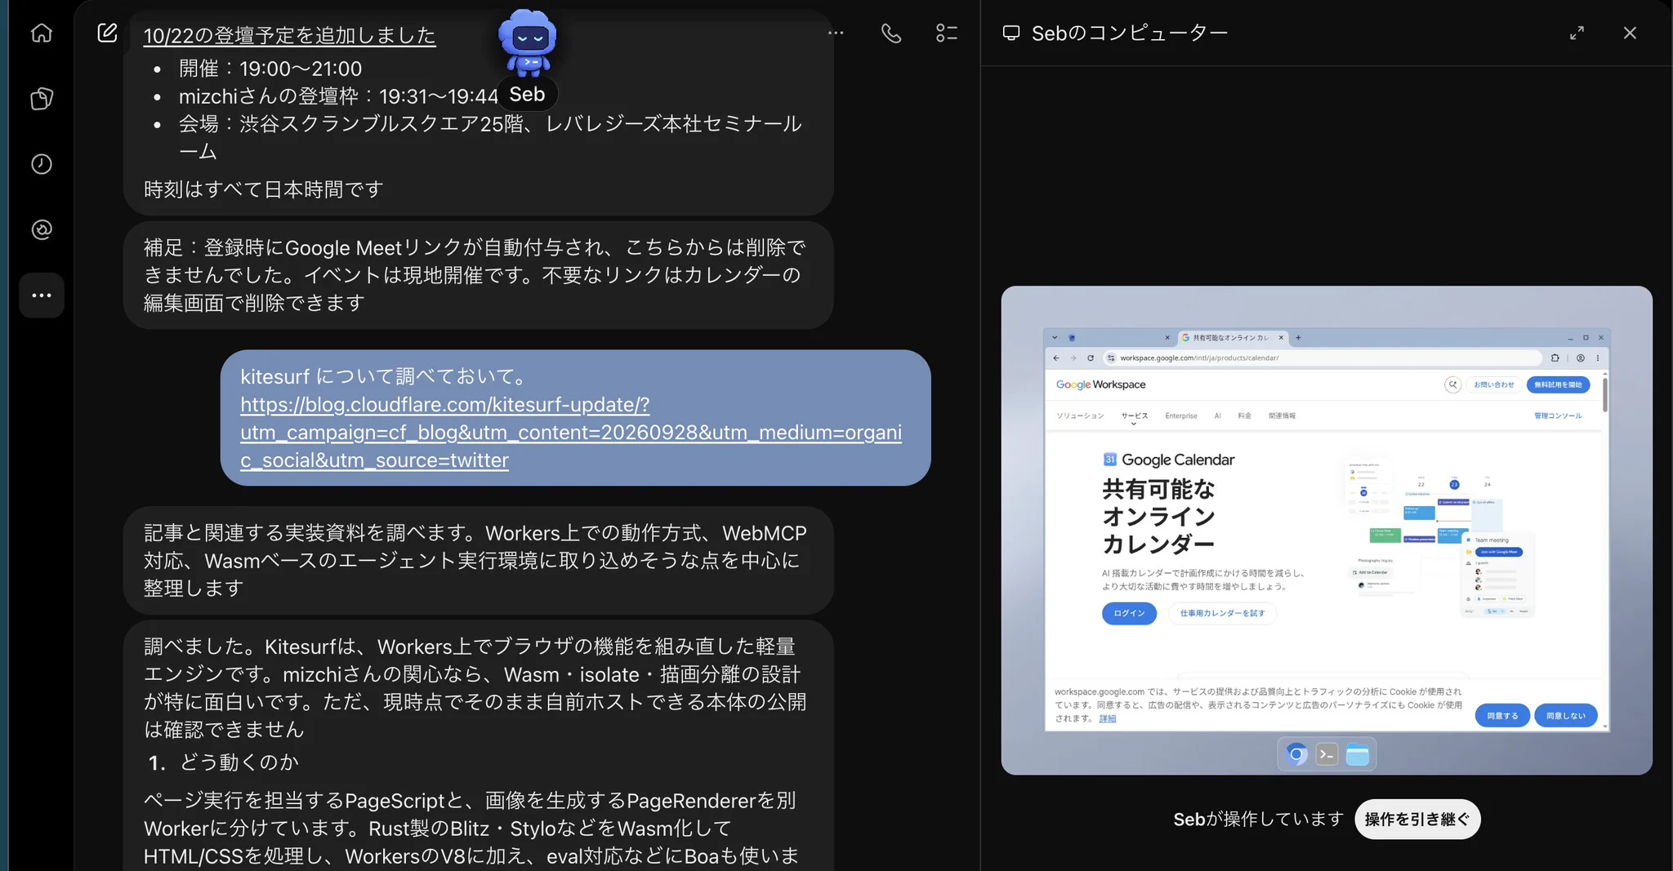The image size is (1673, 871).
Task: Click the new chat compose icon
Action: pos(107,33)
